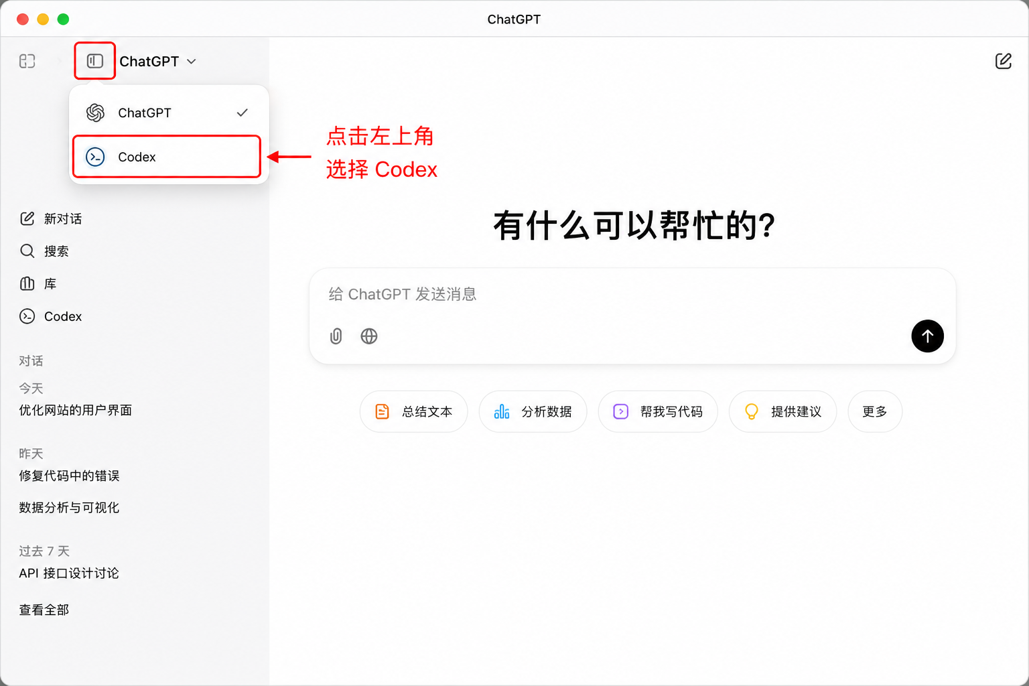Expand more suggestions with 更多

[875, 411]
